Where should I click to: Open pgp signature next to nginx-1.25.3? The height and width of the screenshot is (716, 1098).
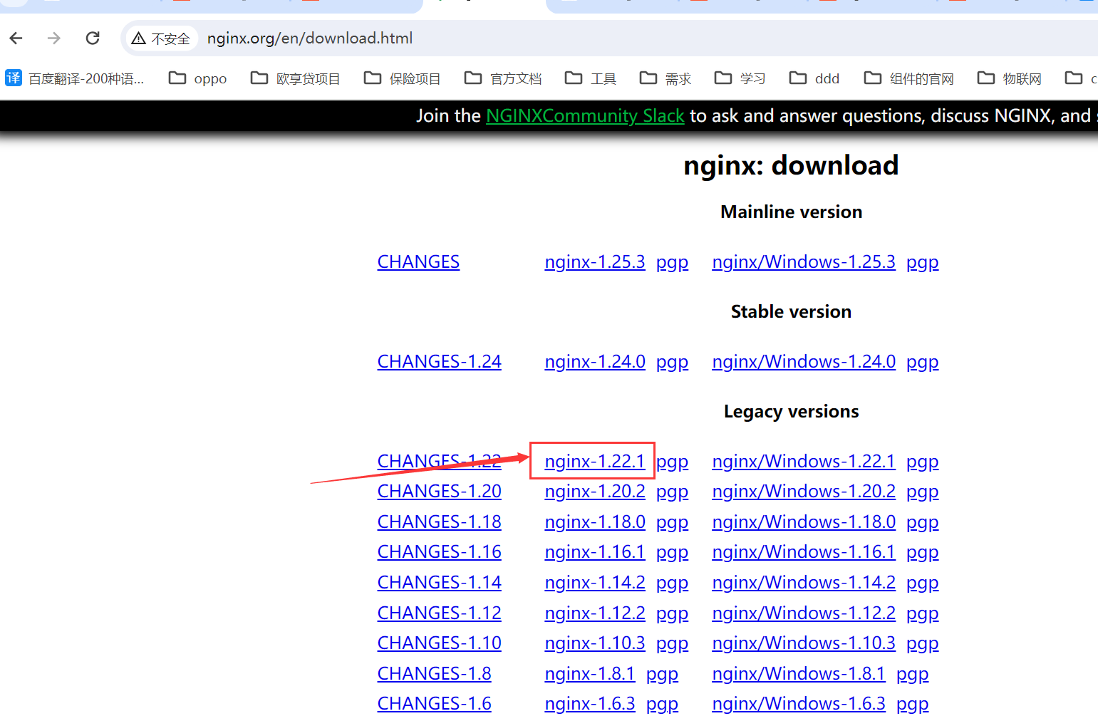672,263
